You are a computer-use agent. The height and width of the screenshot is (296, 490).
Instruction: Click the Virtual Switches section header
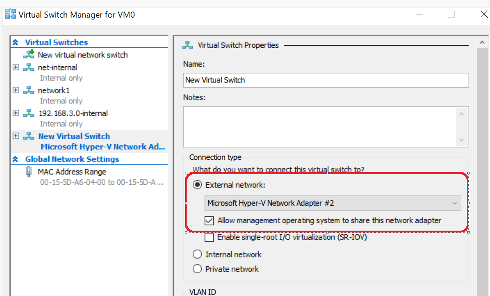point(57,42)
